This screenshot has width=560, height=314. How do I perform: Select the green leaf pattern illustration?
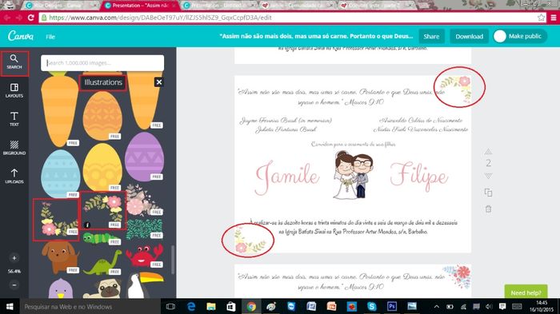[x=144, y=229]
